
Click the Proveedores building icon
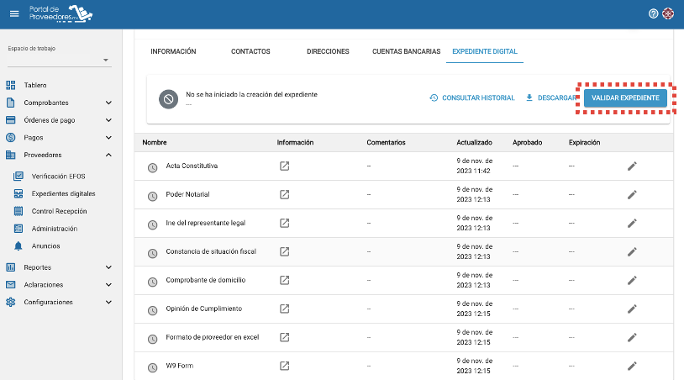pos(11,155)
